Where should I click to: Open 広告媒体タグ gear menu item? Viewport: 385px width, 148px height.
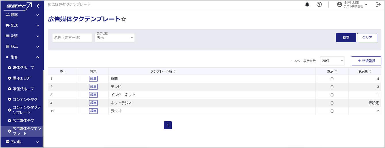tap(21, 120)
